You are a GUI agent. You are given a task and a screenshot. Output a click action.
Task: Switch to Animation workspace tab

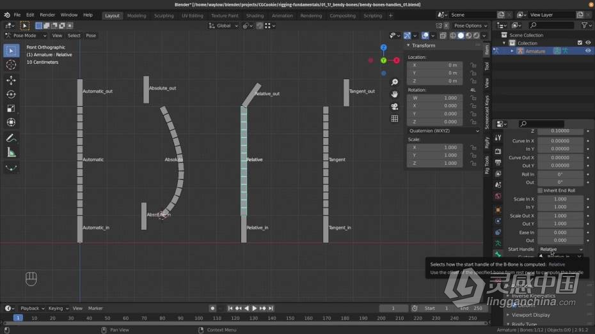[282, 15]
